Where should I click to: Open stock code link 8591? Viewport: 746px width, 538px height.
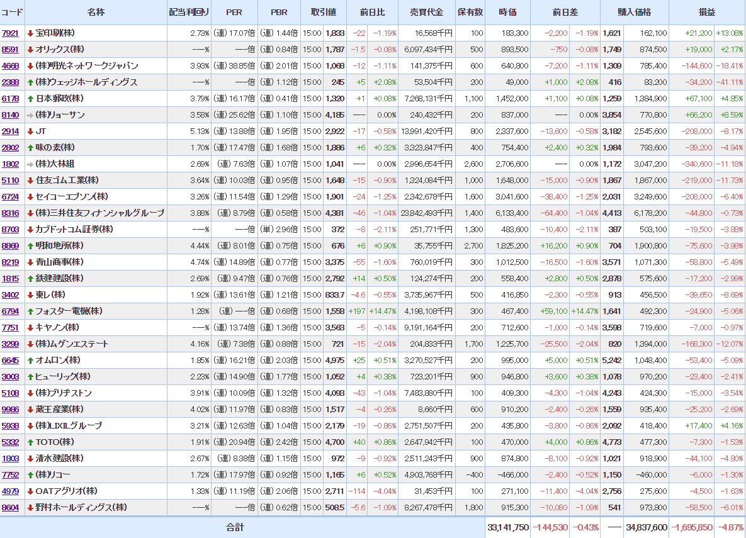coord(10,49)
